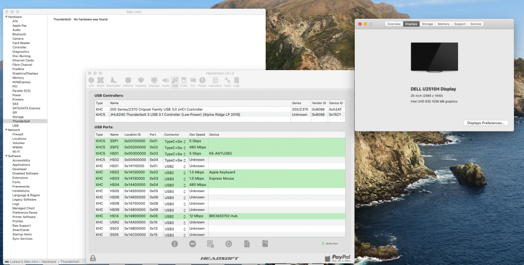Open the Displays section in Hackintool toolbar

click(x=154, y=82)
